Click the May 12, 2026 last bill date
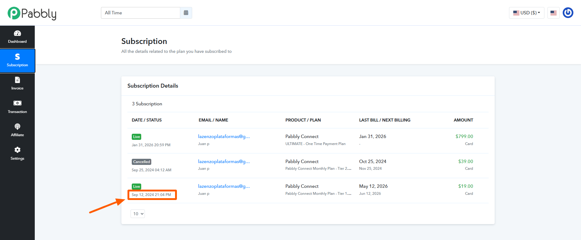Image resolution: width=581 pixels, height=240 pixels. tap(373, 186)
